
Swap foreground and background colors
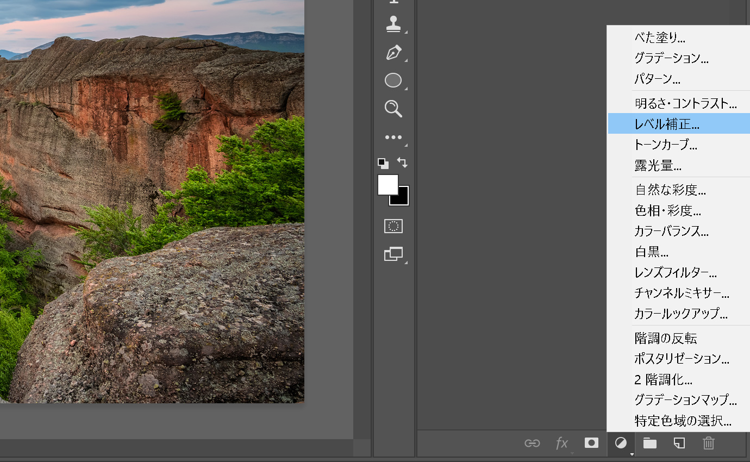(x=402, y=162)
